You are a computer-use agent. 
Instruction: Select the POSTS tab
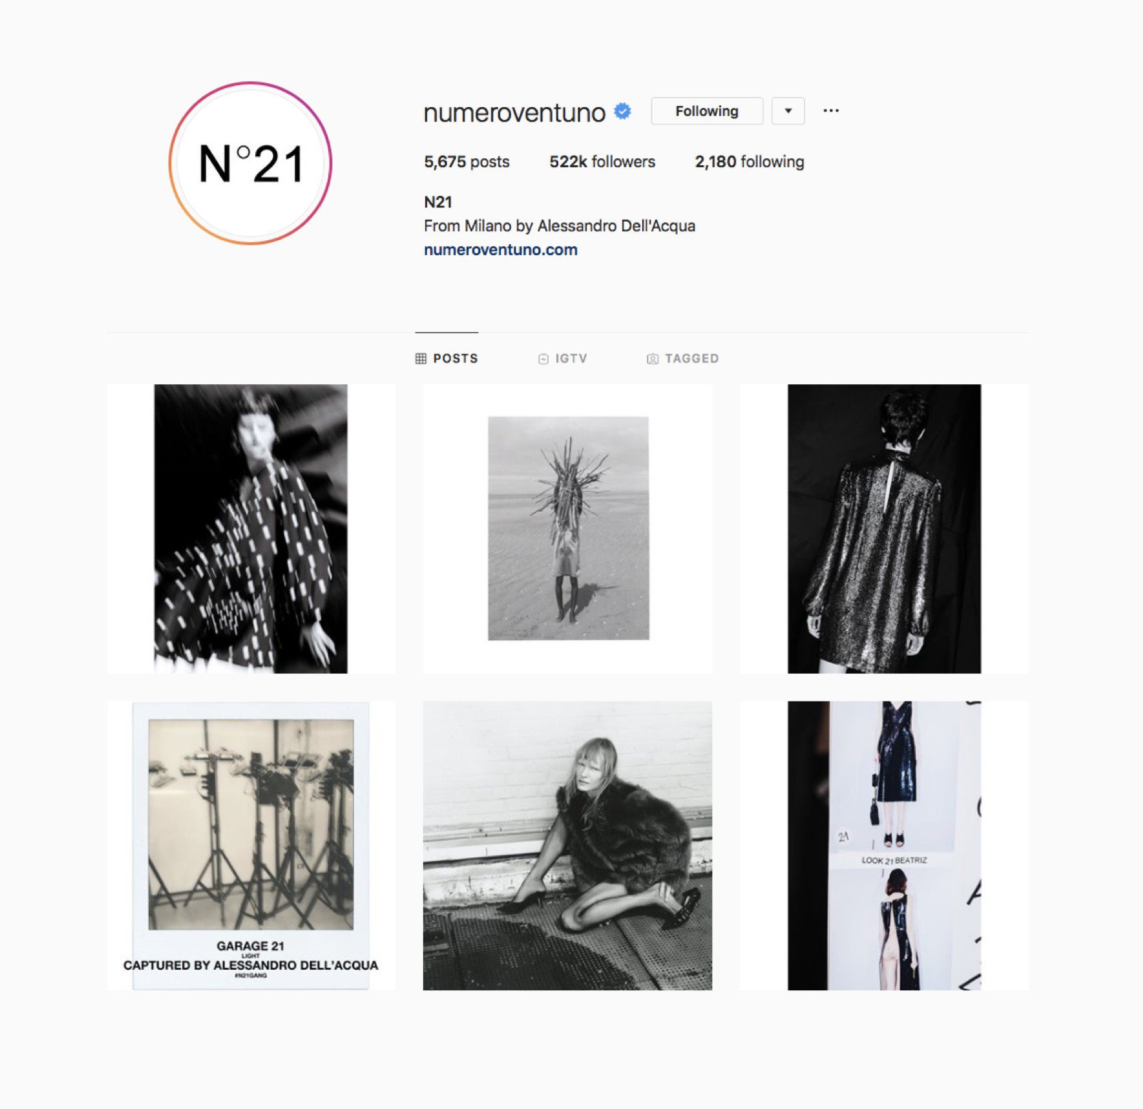point(447,358)
